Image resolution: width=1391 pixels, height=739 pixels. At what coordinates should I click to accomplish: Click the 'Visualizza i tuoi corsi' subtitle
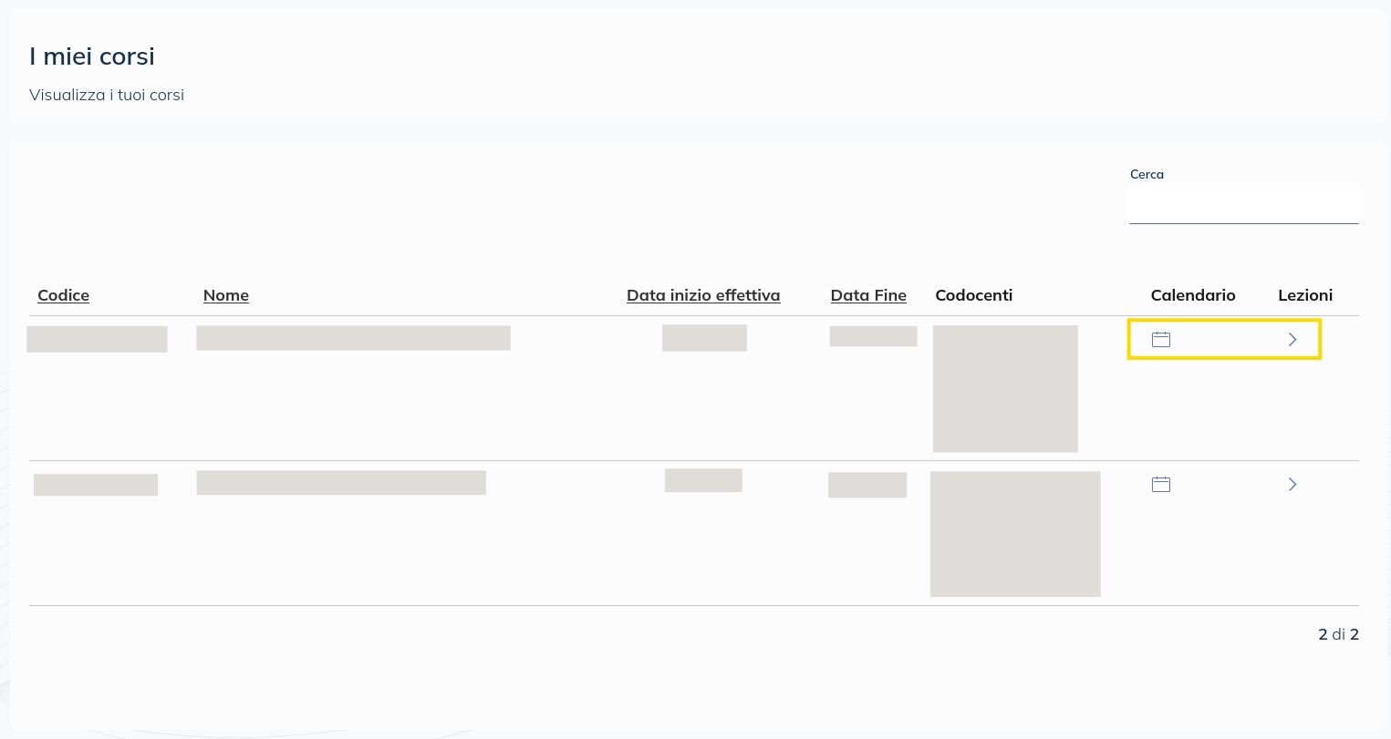click(107, 95)
